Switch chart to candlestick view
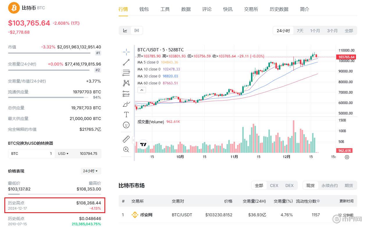 click(x=136, y=30)
